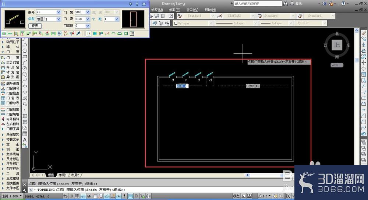Click the 上 top face of view cube
The image size is (368, 200).
[337, 45]
